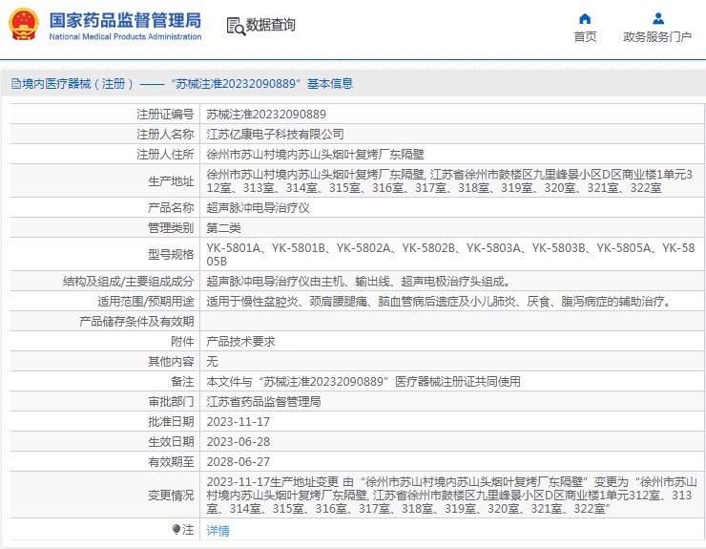Click registrant name 江苏亿康电子科技有限公司
This screenshot has height=549, width=706.
point(275,134)
